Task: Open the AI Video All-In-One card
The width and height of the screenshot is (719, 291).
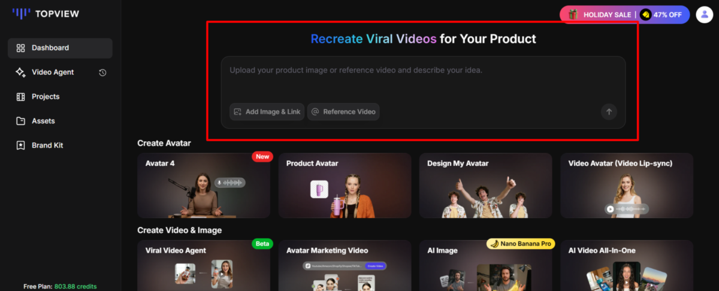Action: click(627, 265)
